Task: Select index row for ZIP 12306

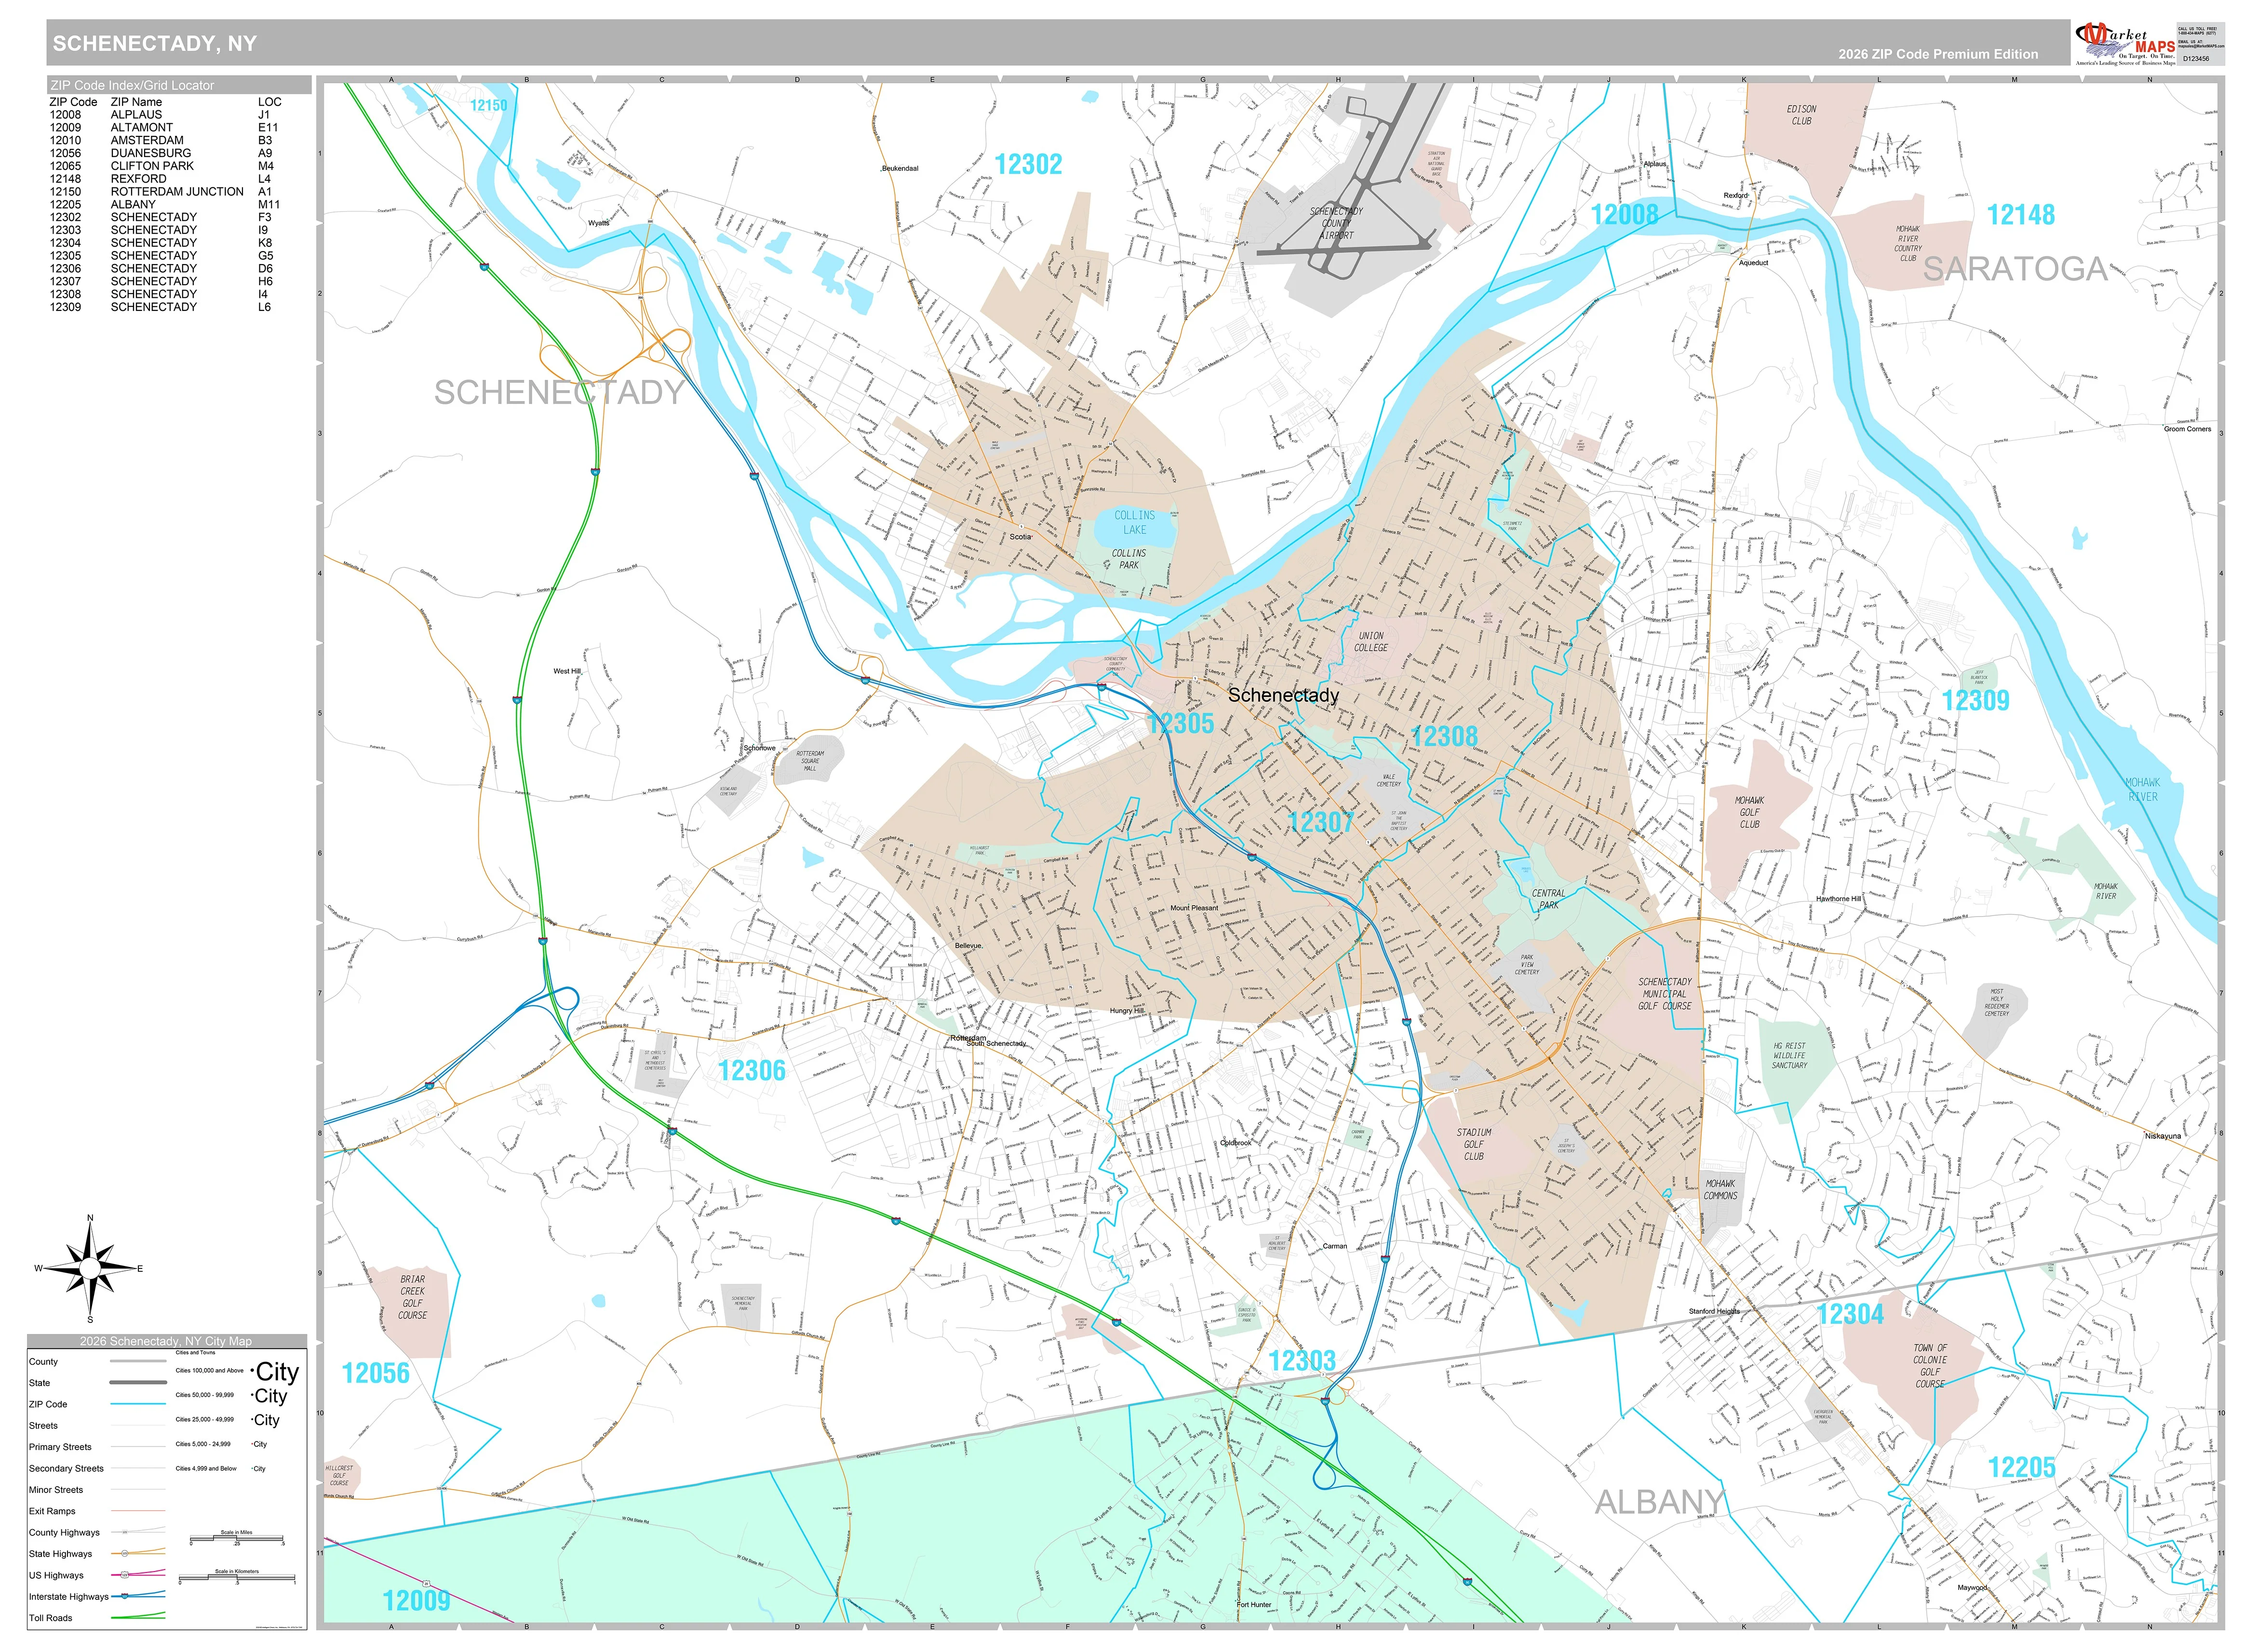Action: (165, 268)
